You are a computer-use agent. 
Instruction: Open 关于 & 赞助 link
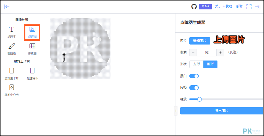pos(223,6)
